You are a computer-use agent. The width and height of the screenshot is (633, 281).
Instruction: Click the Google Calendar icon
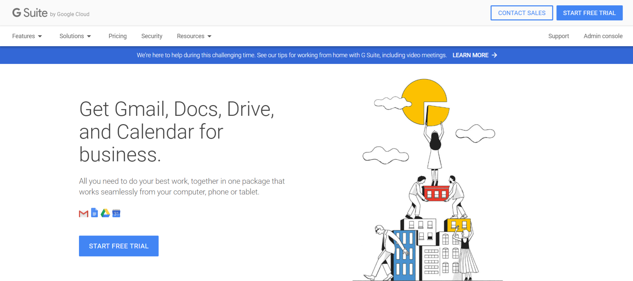click(x=116, y=213)
